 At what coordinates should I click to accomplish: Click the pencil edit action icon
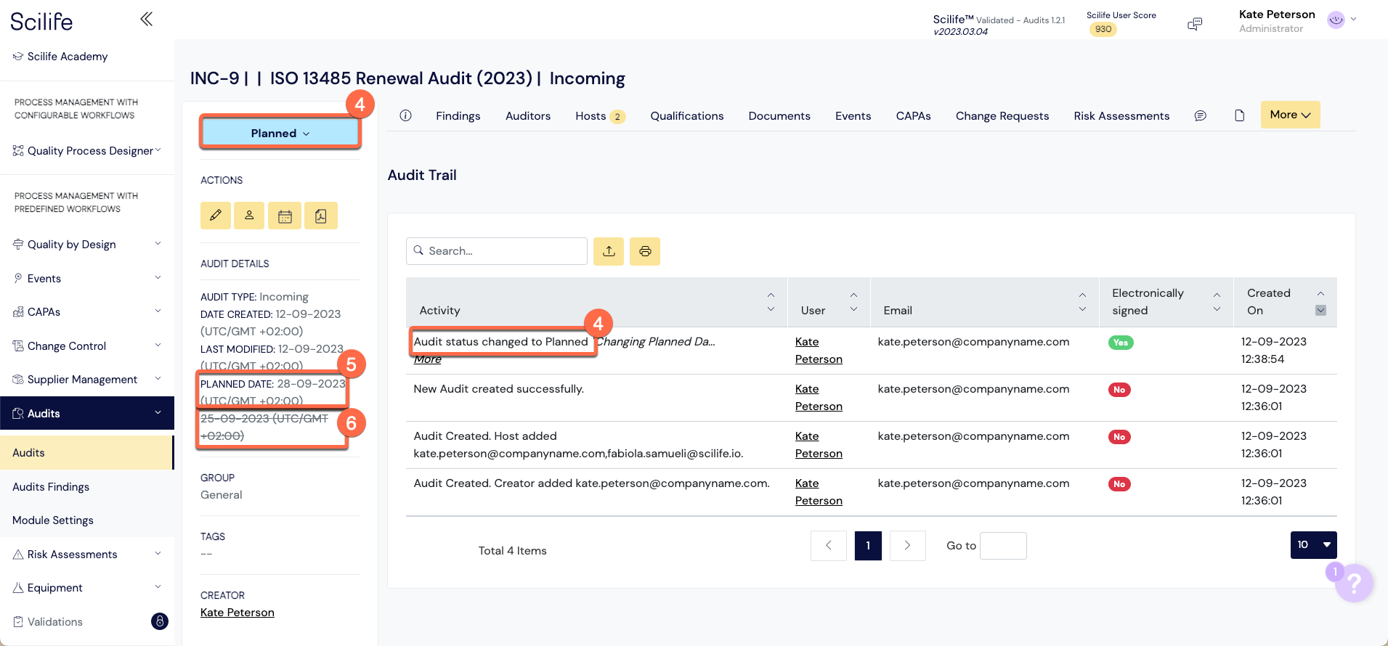tap(216, 216)
